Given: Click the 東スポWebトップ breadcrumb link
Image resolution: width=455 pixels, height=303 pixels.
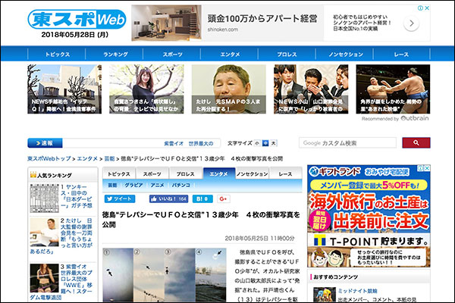Looking at the screenshot, I should pos(50,158).
